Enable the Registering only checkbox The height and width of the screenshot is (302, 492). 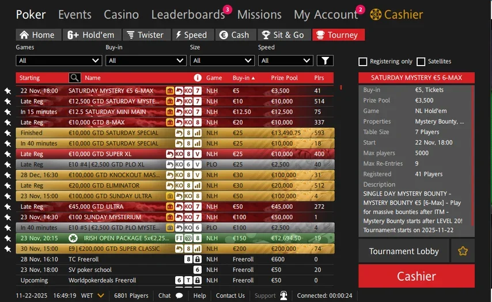pyautogui.click(x=363, y=62)
